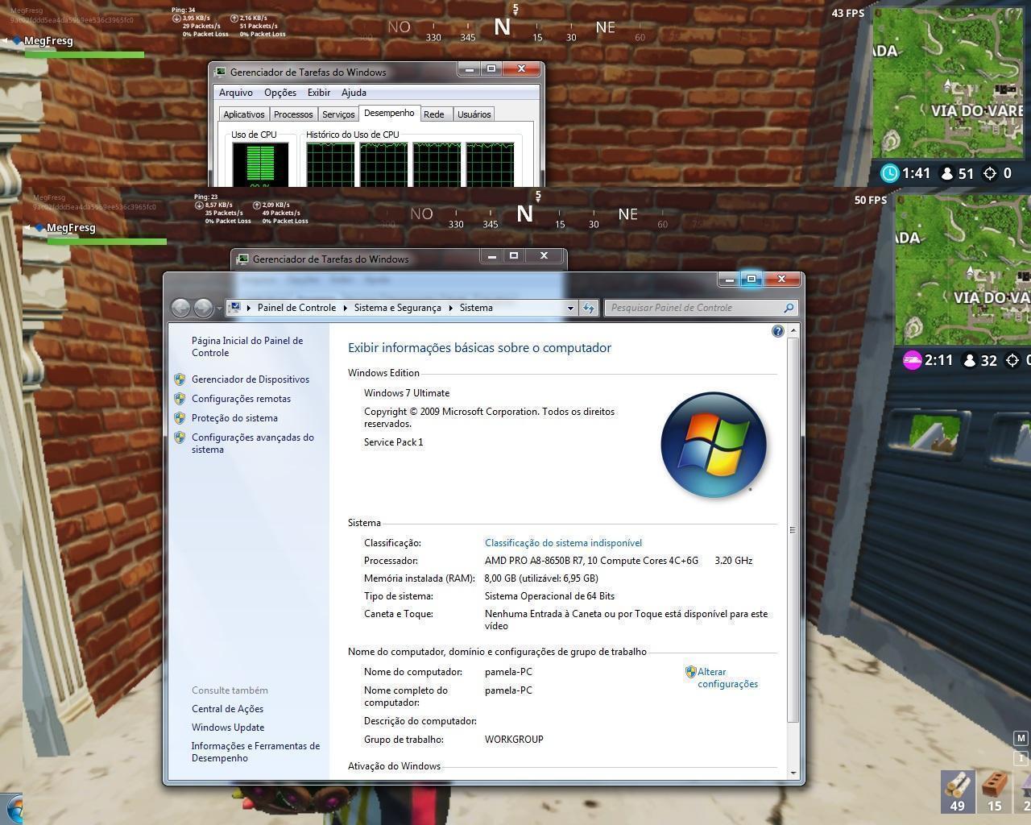Click the players remaining icon showing 51
Image resolution: width=1031 pixels, height=825 pixels.
pyautogui.click(x=947, y=173)
